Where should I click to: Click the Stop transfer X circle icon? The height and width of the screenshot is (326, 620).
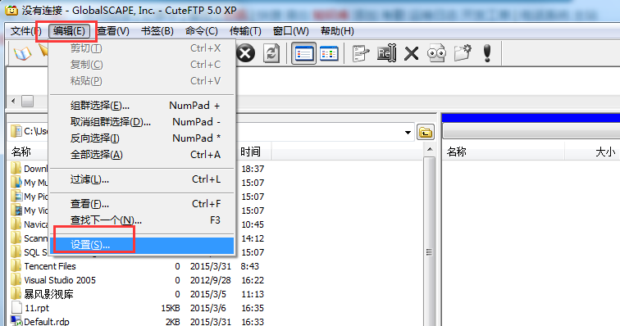pyautogui.click(x=245, y=53)
